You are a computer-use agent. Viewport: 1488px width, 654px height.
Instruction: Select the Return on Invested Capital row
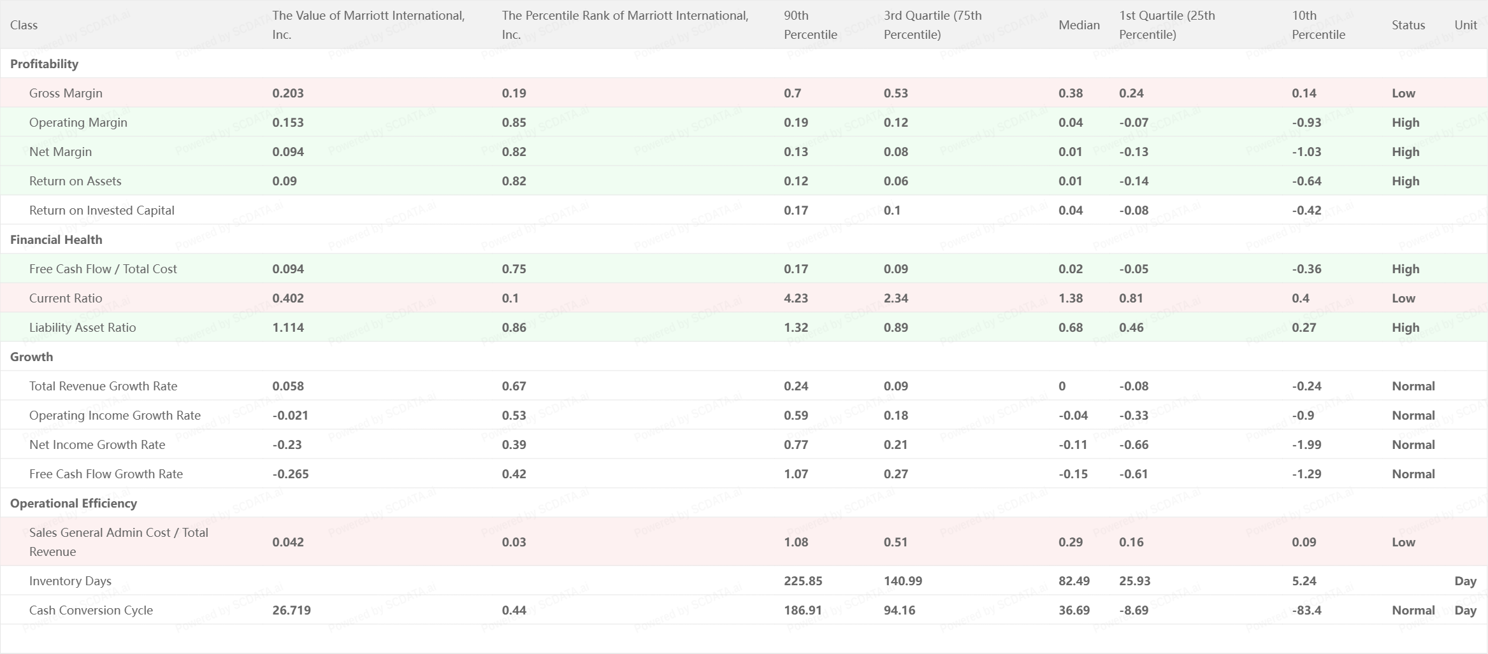[x=102, y=210]
